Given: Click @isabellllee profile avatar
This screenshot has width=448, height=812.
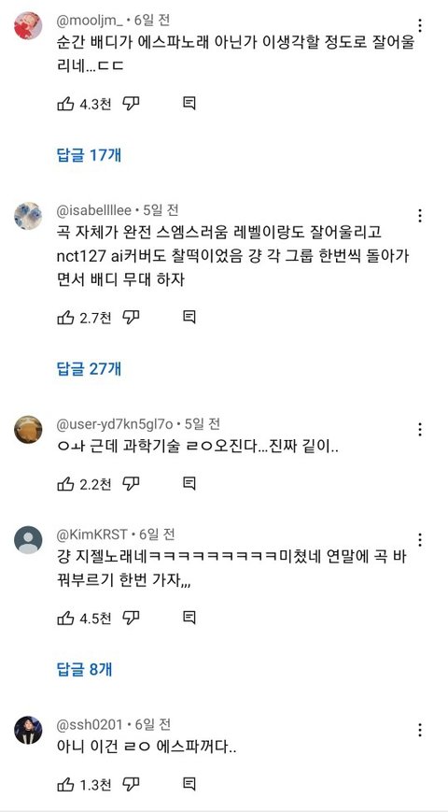Looking at the screenshot, I should click(x=28, y=216).
